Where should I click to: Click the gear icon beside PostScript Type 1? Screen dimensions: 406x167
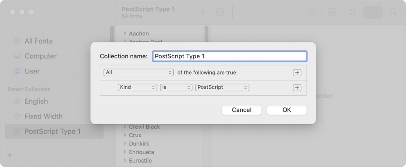tap(17, 131)
